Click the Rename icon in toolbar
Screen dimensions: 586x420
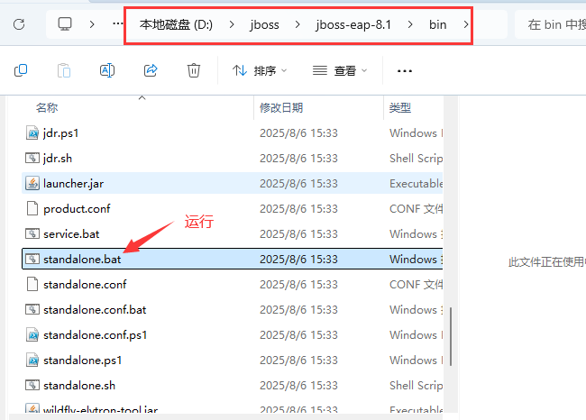(107, 70)
